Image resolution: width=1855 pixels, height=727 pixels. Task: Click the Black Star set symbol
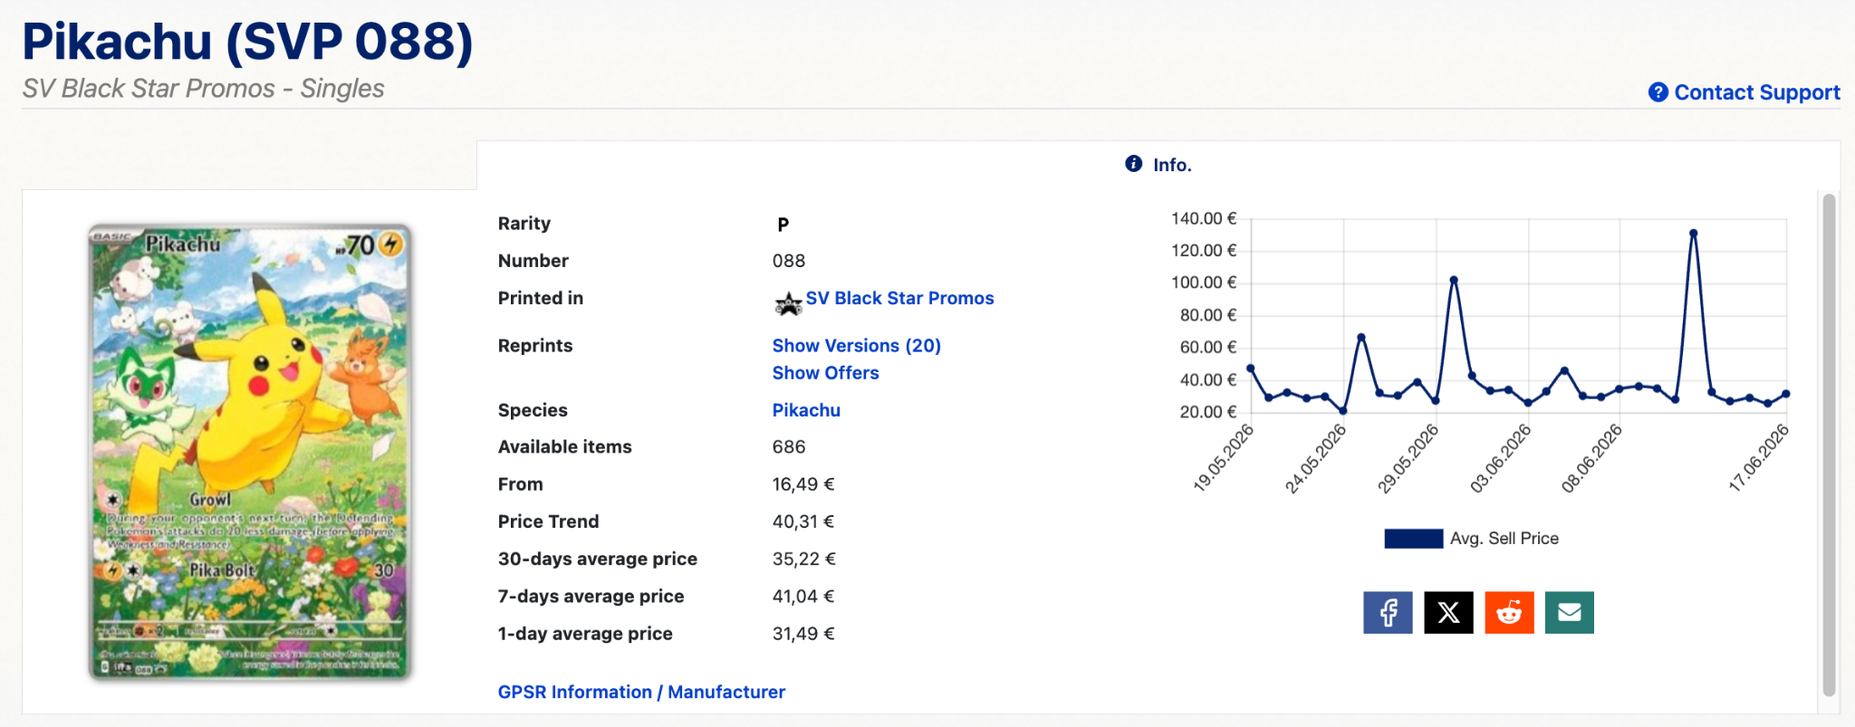click(788, 303)
